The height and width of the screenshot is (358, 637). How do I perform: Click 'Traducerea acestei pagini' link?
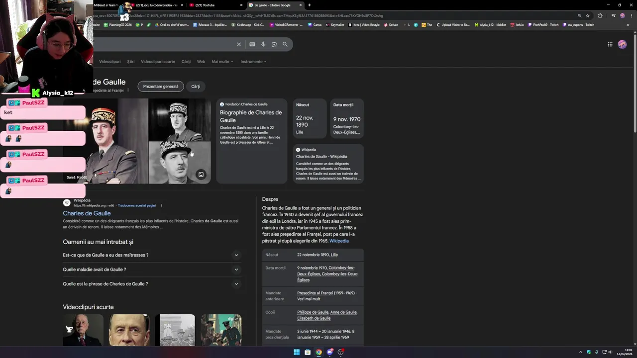click(x=137, y=205)
